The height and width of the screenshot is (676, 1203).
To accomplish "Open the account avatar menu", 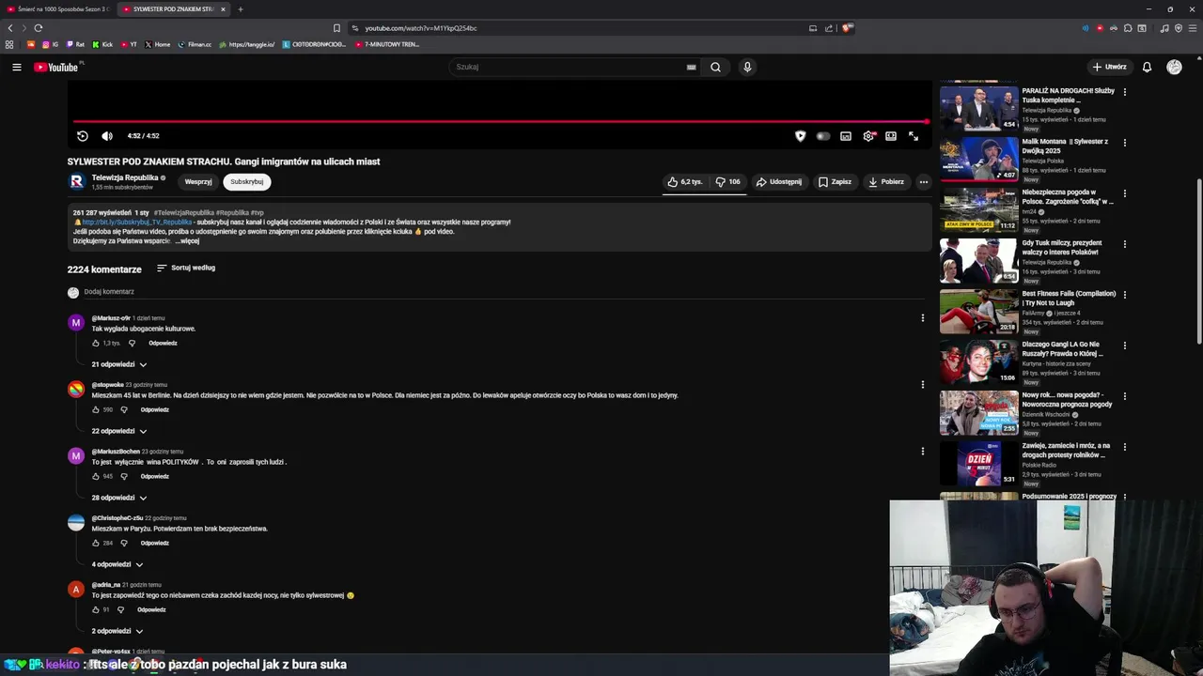I will point(1174,67).
